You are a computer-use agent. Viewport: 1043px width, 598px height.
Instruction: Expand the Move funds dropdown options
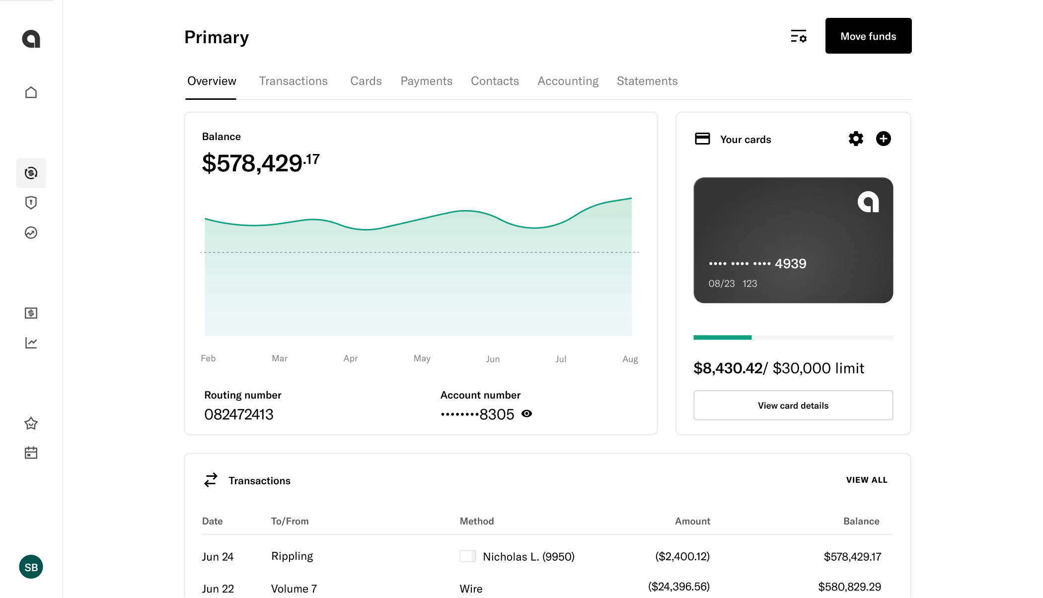(868, 36)
